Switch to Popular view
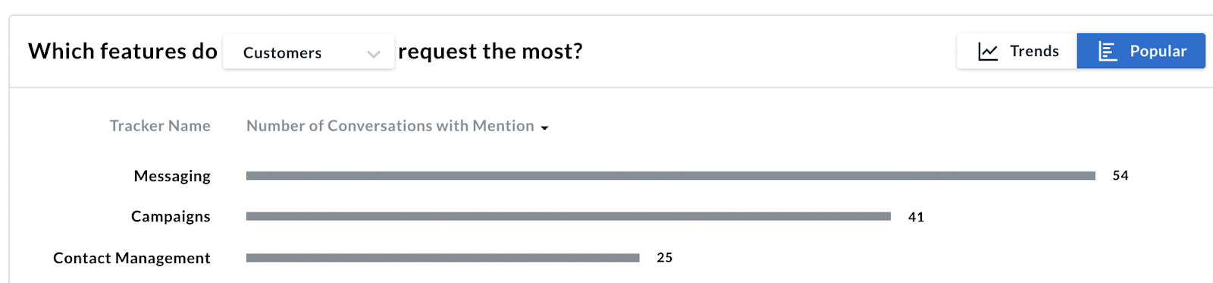Screen dimensions: 1213x283 [1141, 51]
